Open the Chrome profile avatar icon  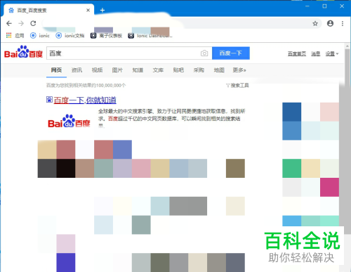pos(330,23)
